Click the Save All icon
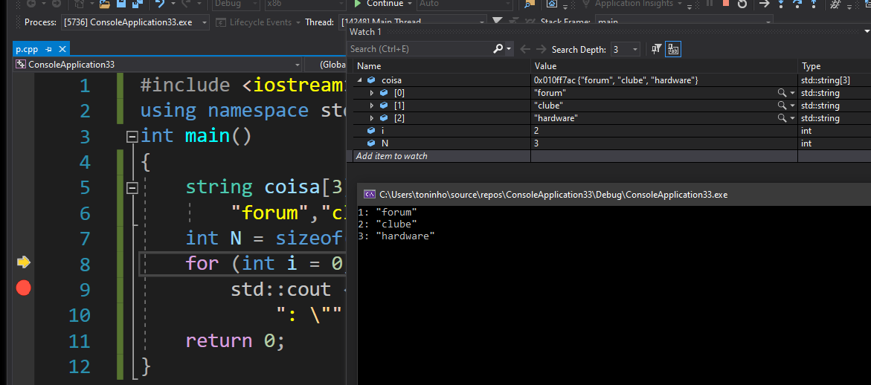The width and height of the screenshot is (871, 385). point(137,3)
